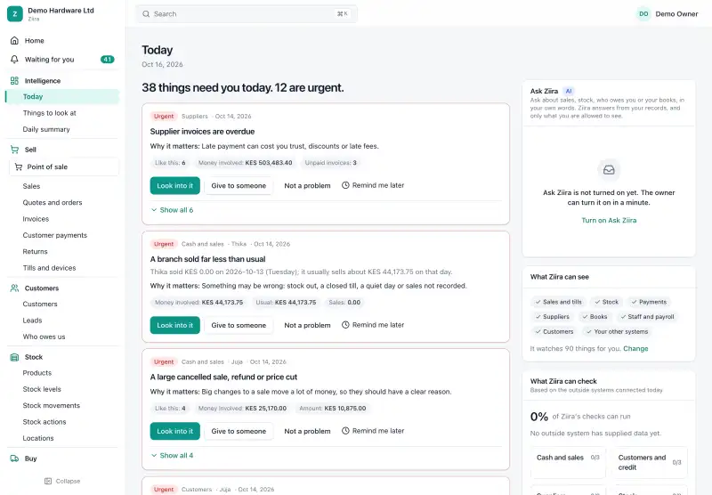712x495 pixels.
Task: Look into it for large cancelled sale
Action: (174, 431)
